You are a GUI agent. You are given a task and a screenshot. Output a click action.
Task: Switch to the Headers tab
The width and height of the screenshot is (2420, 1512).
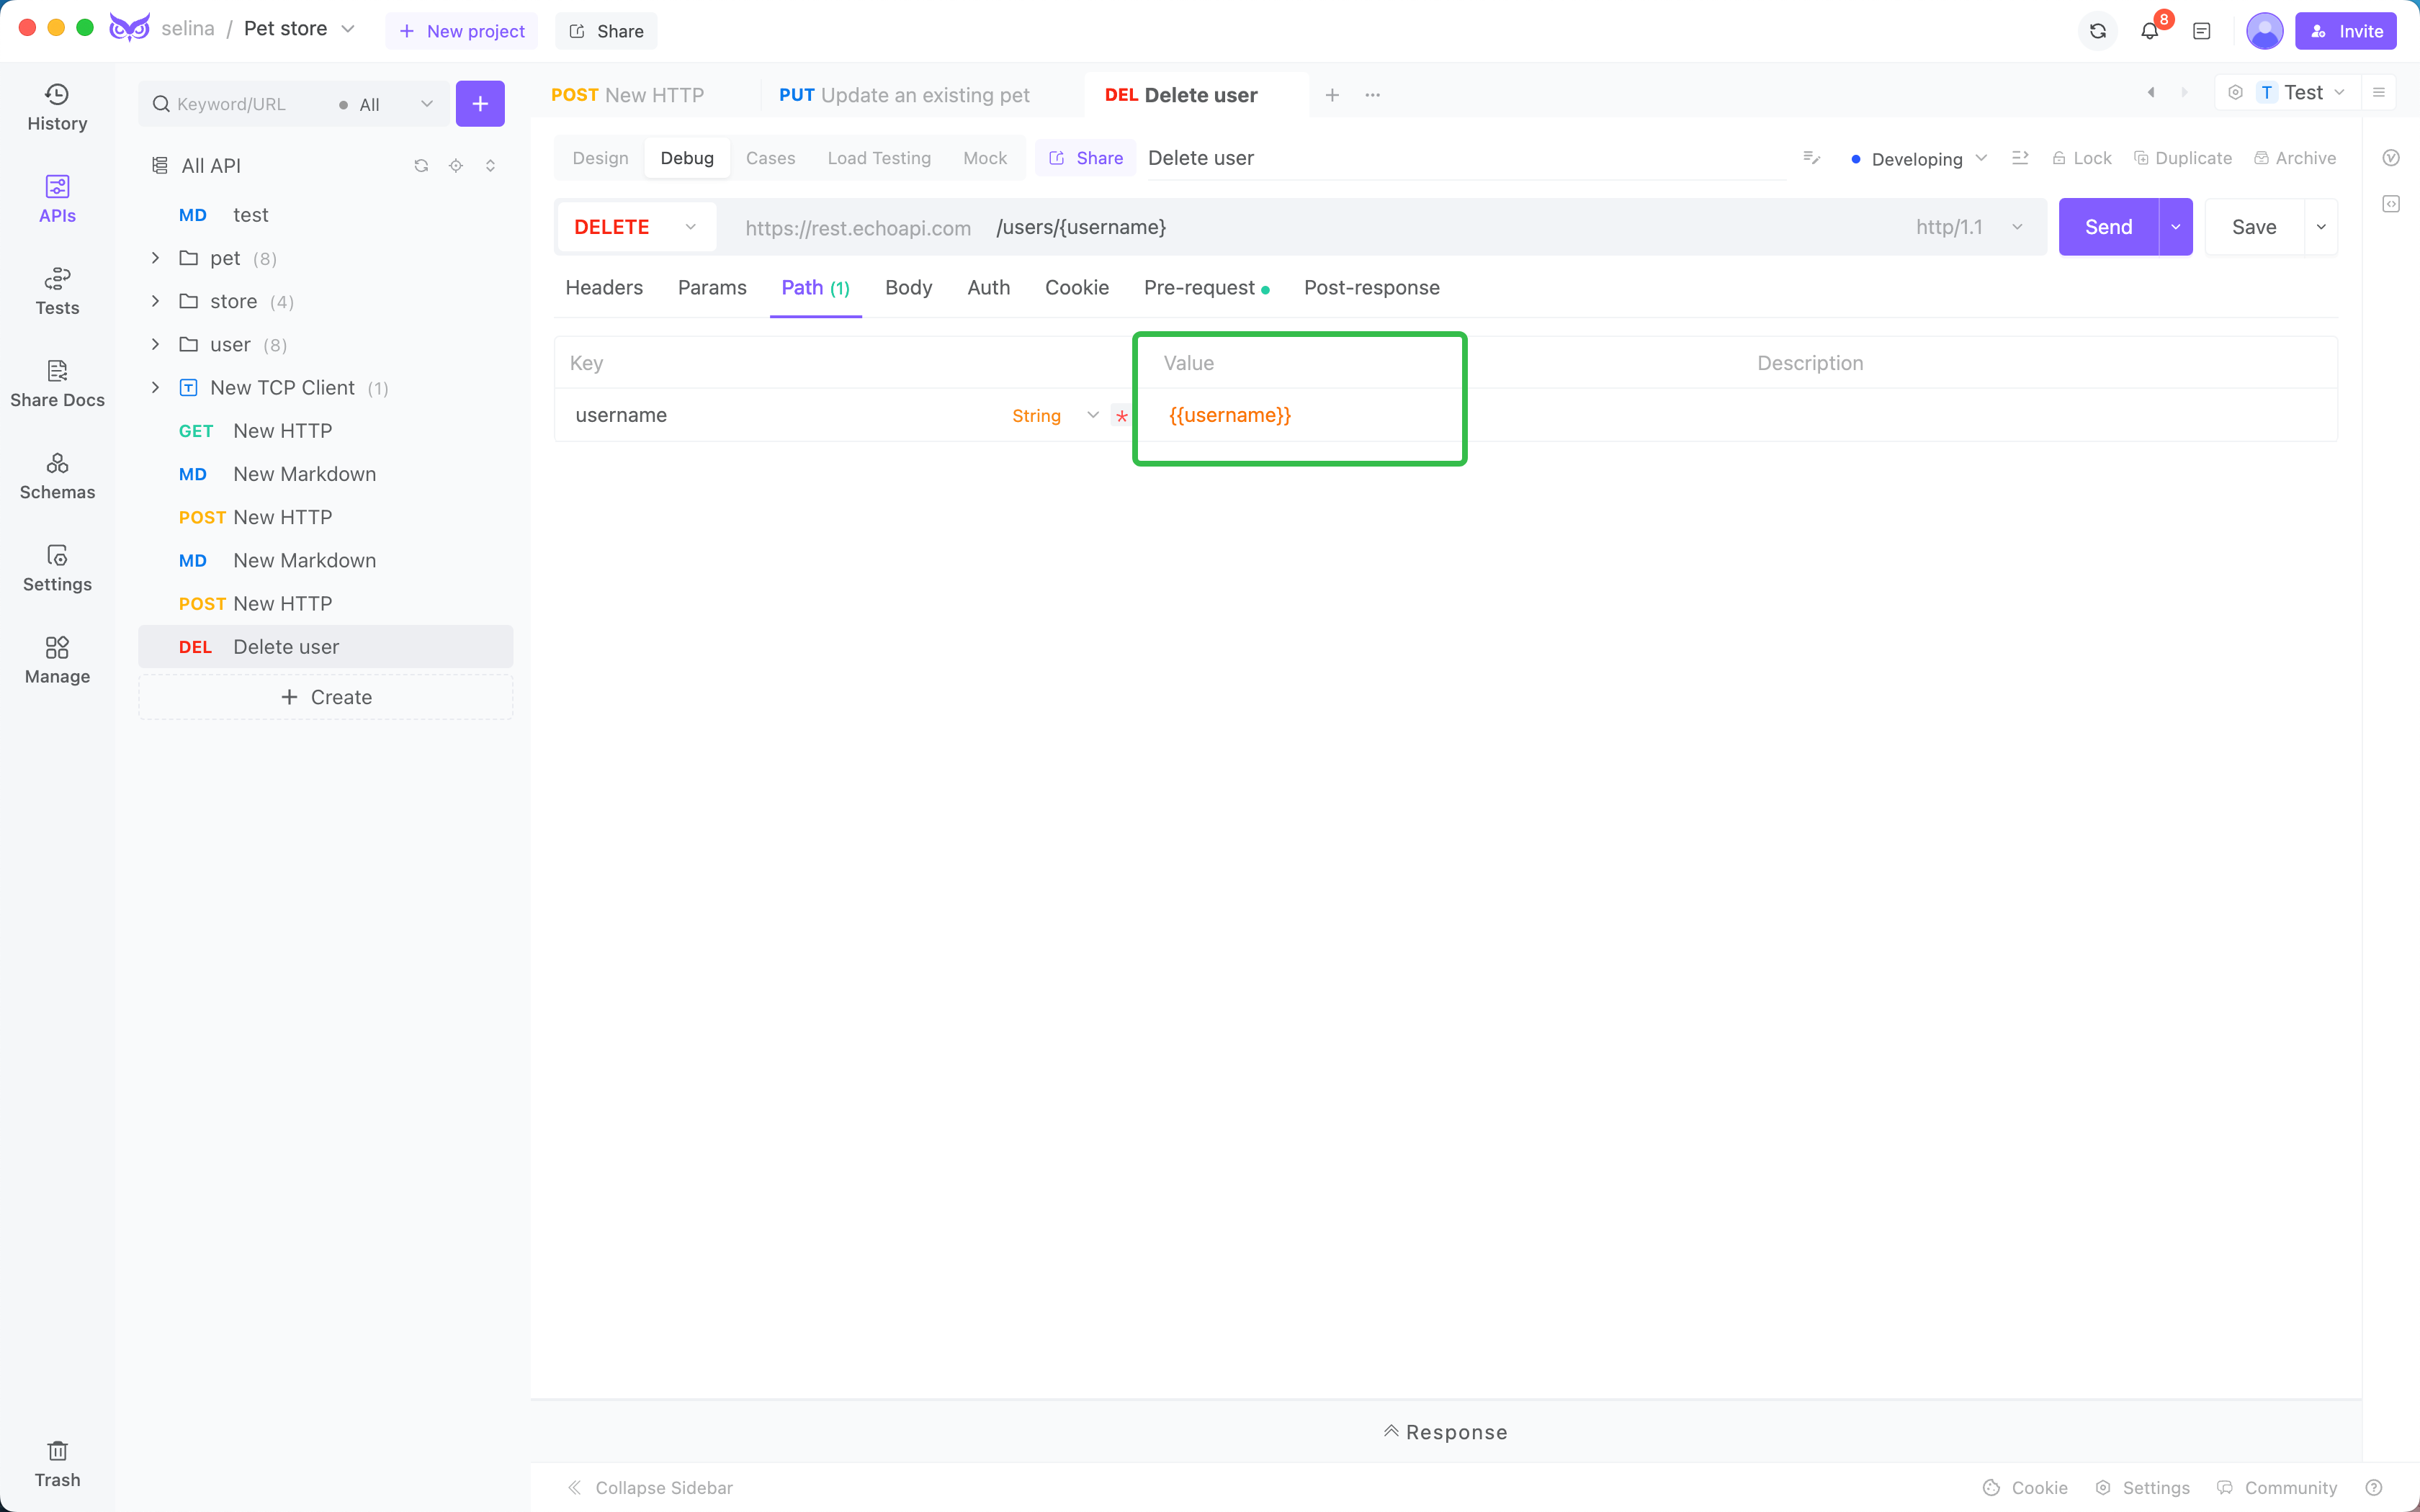click(x=604, y=287)
